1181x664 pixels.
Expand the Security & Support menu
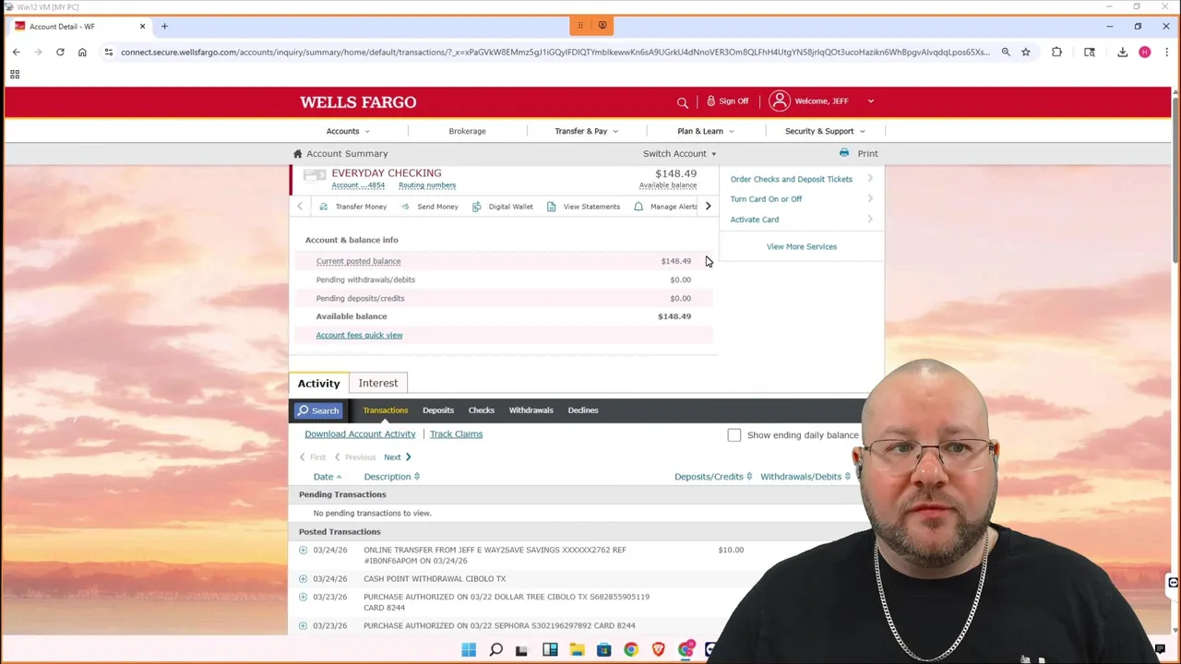pos(825,131)
